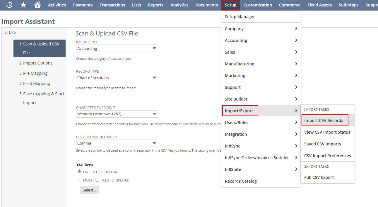Select Multiple Files to Upload option

coord(79,180)
